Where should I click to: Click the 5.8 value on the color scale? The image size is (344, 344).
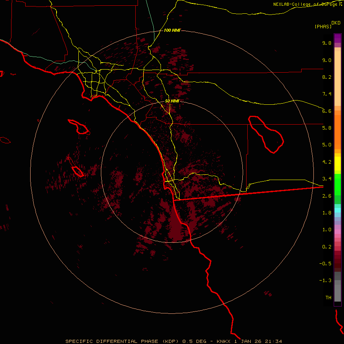tap(327, 128)
